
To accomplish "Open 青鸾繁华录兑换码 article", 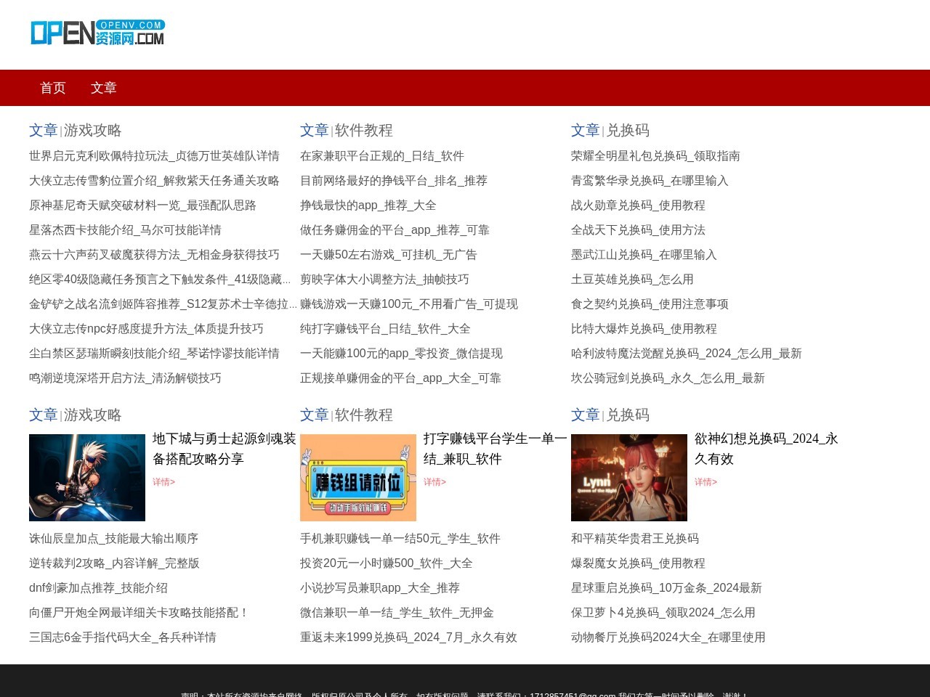I will tap(650, 181).
